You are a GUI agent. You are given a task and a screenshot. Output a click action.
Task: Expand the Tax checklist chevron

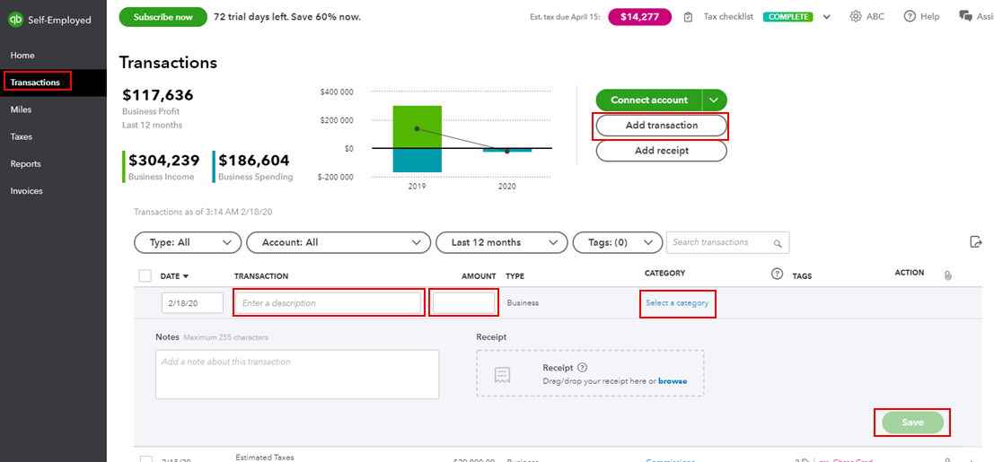click(827, 17)
